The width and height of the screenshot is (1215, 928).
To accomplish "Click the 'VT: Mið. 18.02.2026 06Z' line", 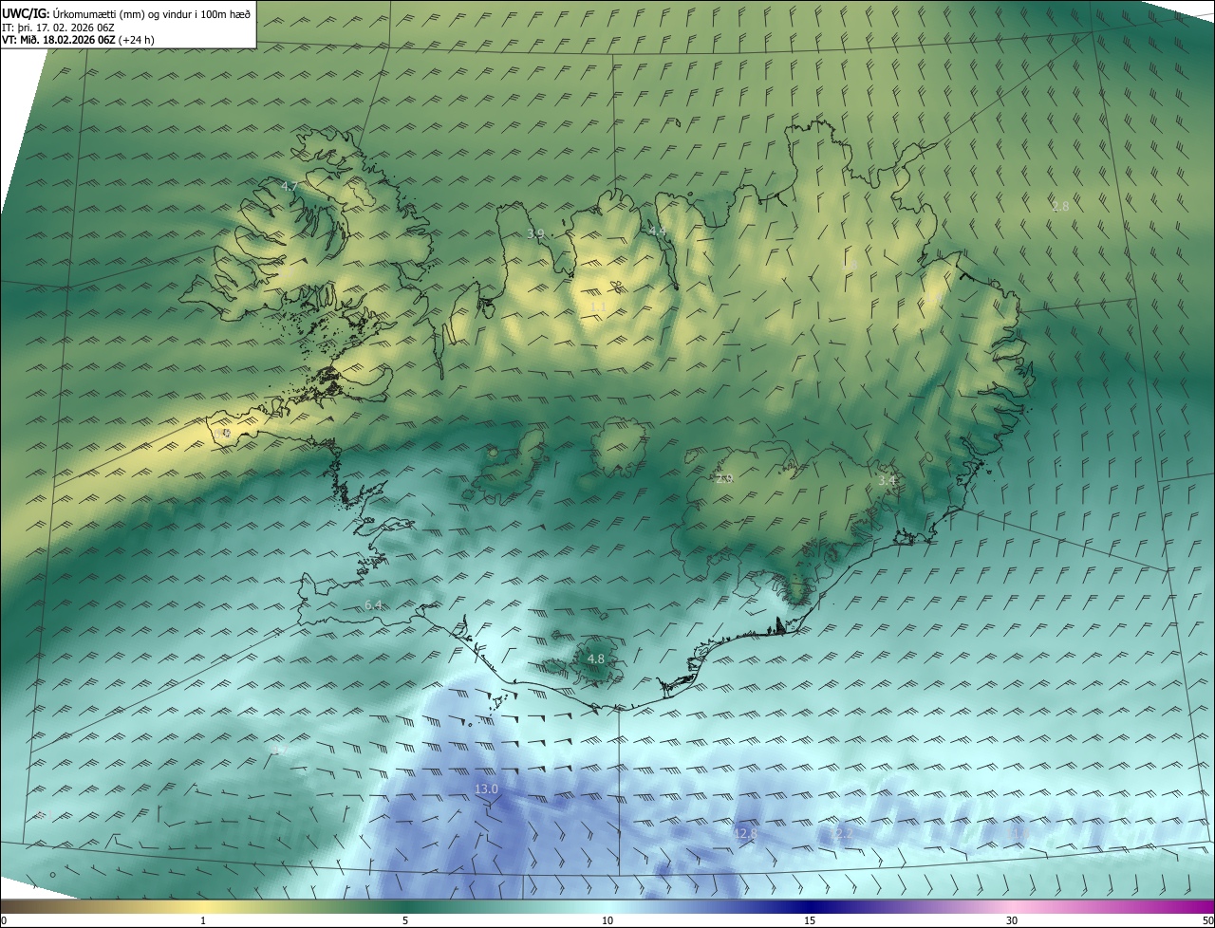I will pyautogui.click(x=59, y=40).
